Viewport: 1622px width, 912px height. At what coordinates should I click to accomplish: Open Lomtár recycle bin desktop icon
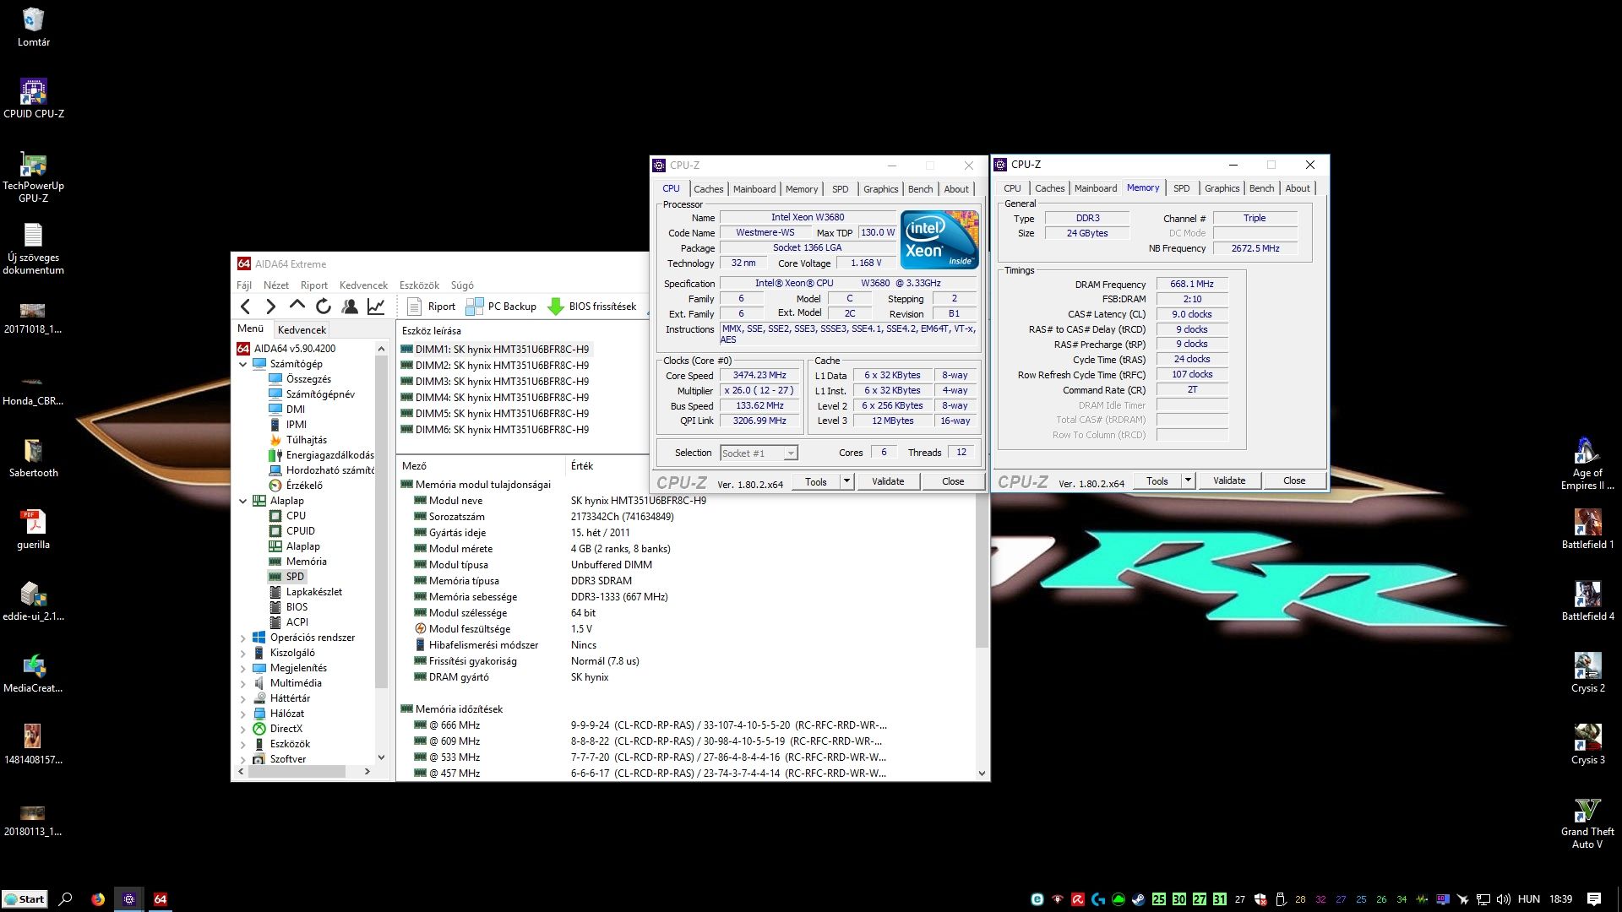pyautogui.click(x=33, y=27)
